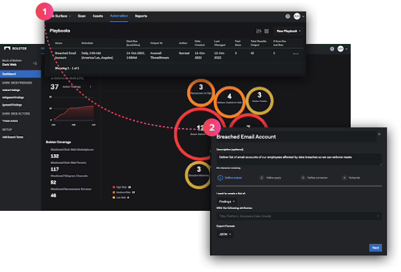Open user avatar in Playbooks window header

pyautogui.click(x=297, y=17)
